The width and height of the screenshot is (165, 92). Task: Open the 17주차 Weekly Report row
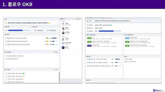pos(15,79)
